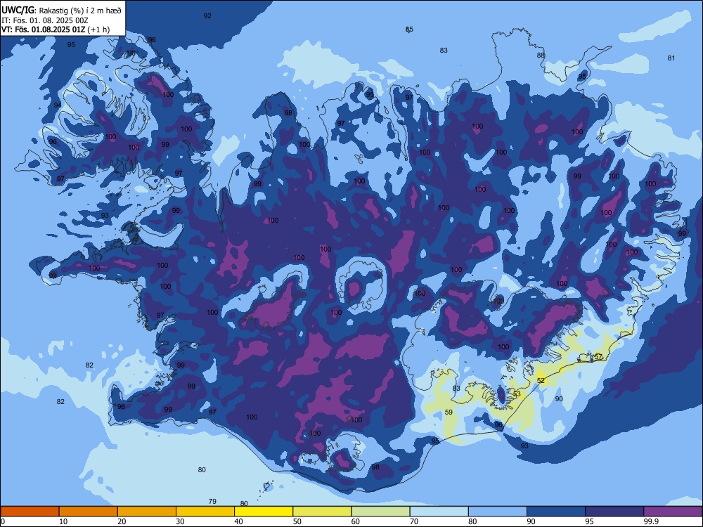Choose the 70–80 light blue legend swatch
Screen dimensions: 703x527
click(x=439, y=512)
